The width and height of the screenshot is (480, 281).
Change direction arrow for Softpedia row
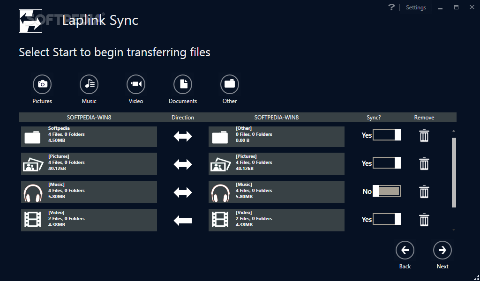click(183, 136)
